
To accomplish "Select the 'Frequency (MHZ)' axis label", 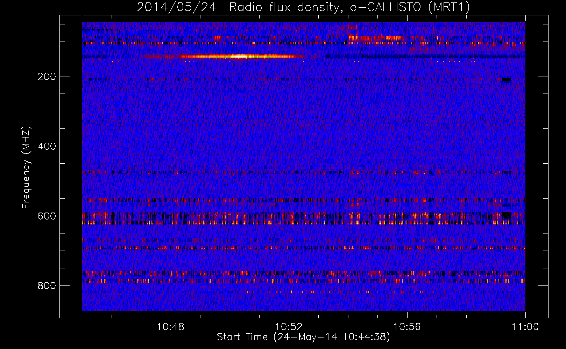I will click(26, 168).
